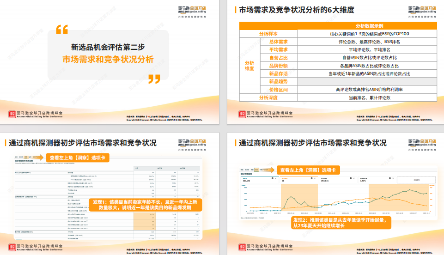
Task: Click Amazon global selling logo on 发现1 slide
Action: (x=192, y=145)
